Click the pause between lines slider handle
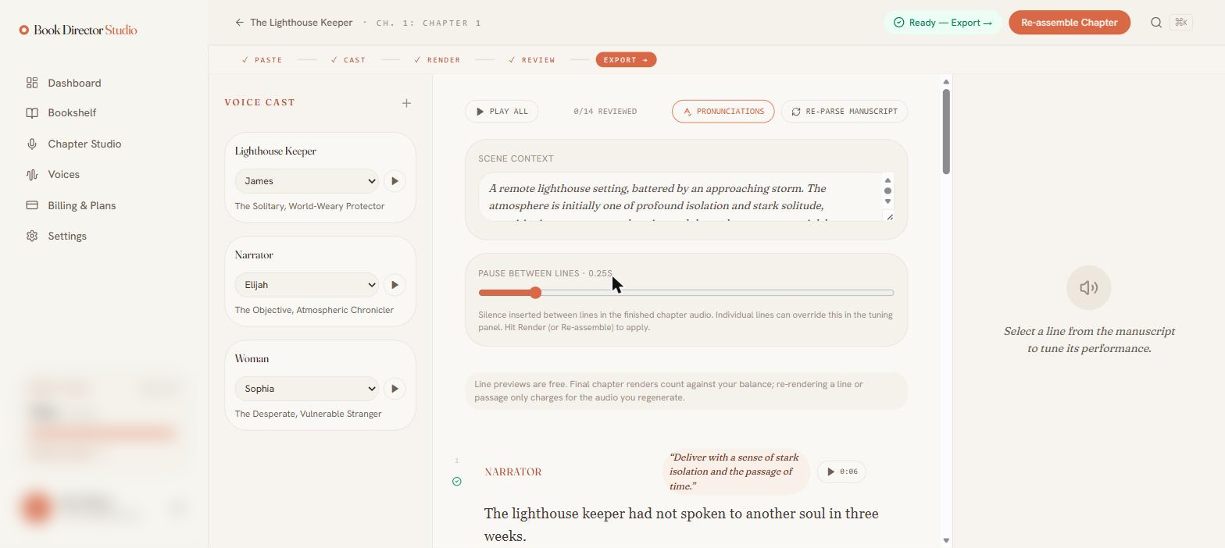Screen dimensions: 1225x548 point(535,293)
